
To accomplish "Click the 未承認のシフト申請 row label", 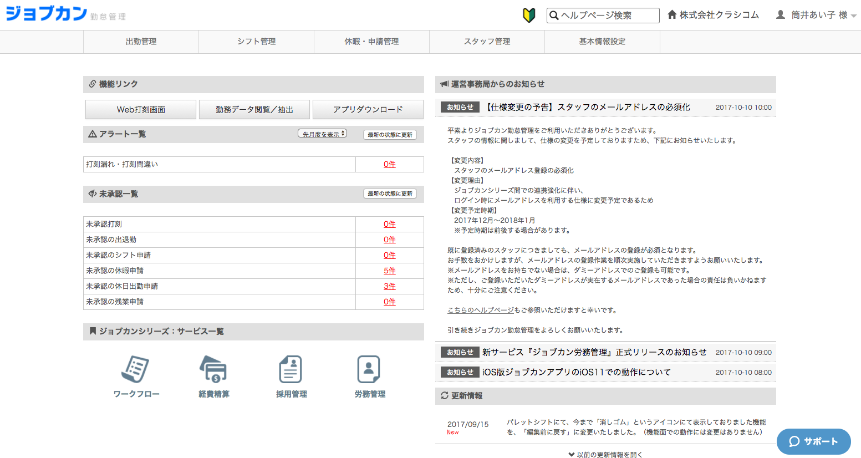I will click(118, 255).
